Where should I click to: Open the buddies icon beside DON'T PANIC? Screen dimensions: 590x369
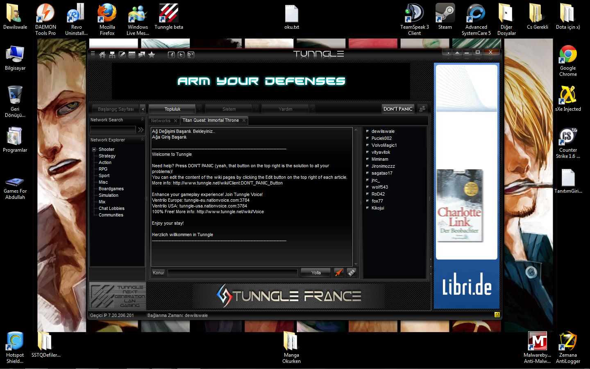[x=422, y=109]
